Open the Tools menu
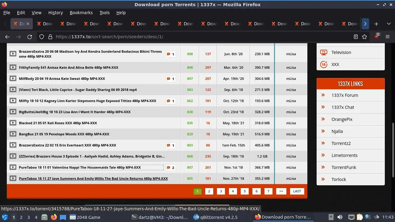The width and height of the screenshot is (395, 222). tap(105, 13)
